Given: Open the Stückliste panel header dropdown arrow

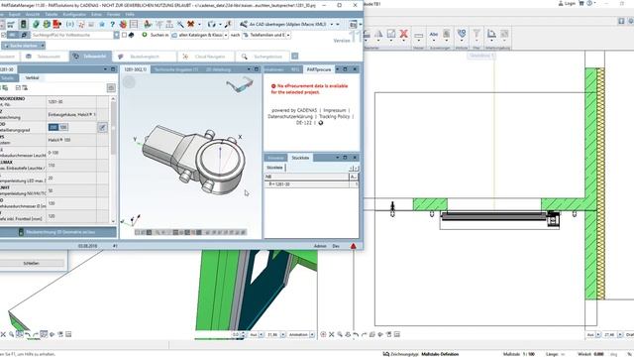Looking at the screenshot, I should (x=337, y=158).
